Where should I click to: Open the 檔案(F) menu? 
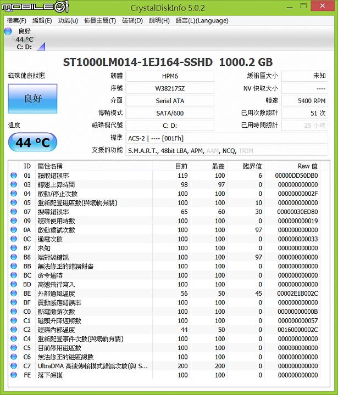(16, 20)
